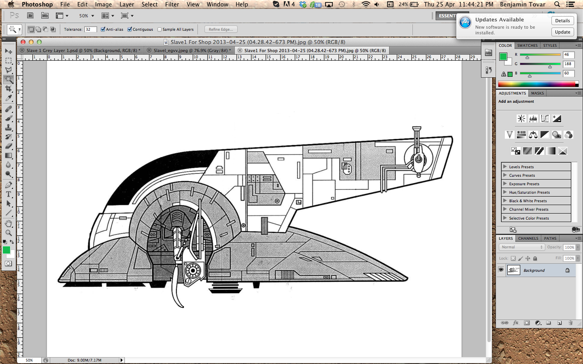Add an Exposure adjustment
Image resolution: width=583 pixels, height=364 pixels.
[557, 119]
